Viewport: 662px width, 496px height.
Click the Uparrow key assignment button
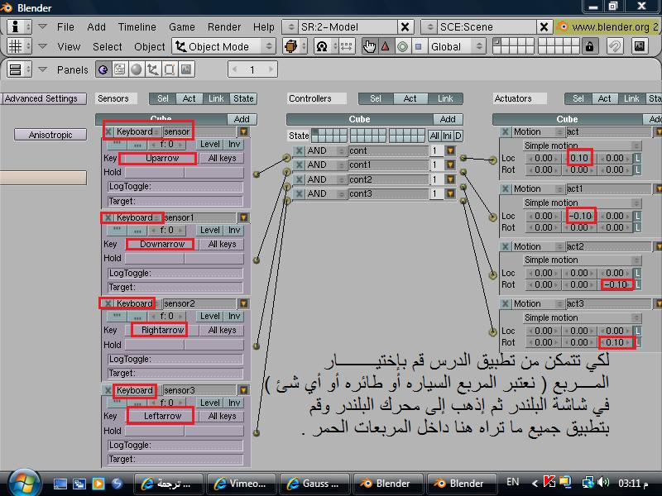click(x=162, y=158)
